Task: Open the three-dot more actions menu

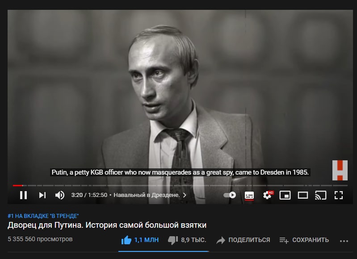Action: [344, 241]
